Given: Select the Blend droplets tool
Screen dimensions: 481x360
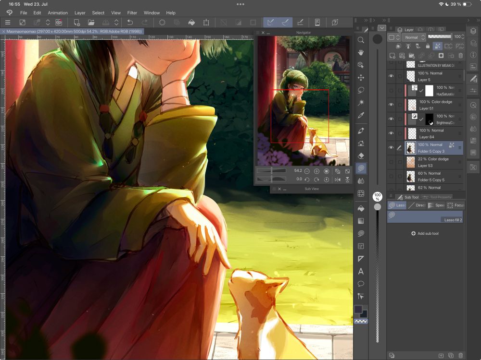Looking at the screenshot, I should (x=361, y=181).
